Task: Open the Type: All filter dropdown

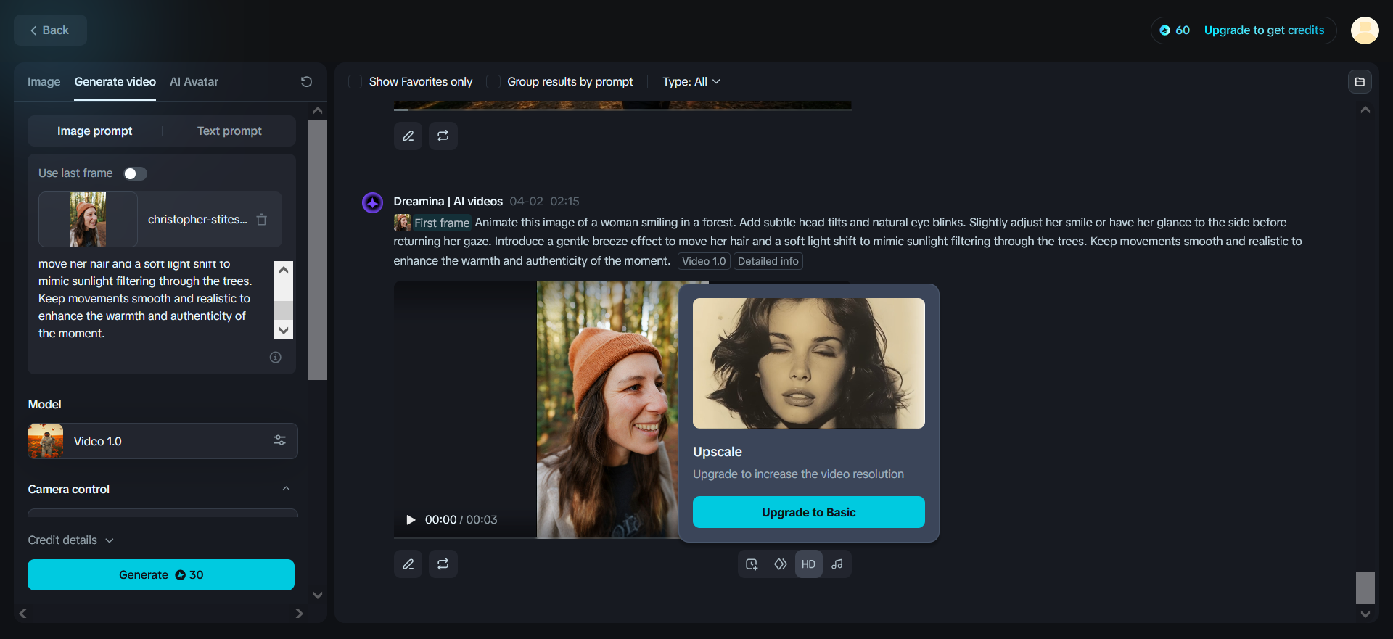Action: 691,82
